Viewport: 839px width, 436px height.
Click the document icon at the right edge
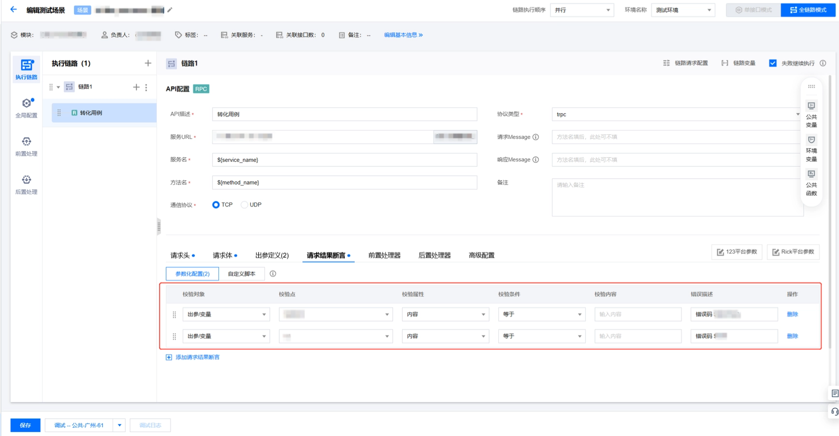[834, 393]
